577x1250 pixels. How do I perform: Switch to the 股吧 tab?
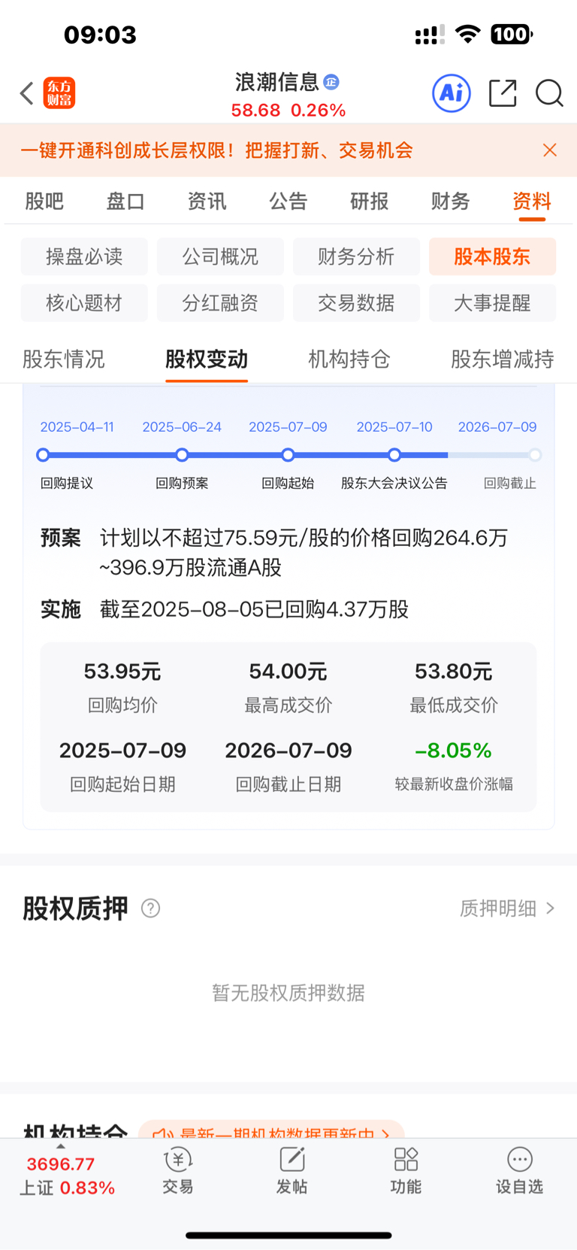point(44,201)
